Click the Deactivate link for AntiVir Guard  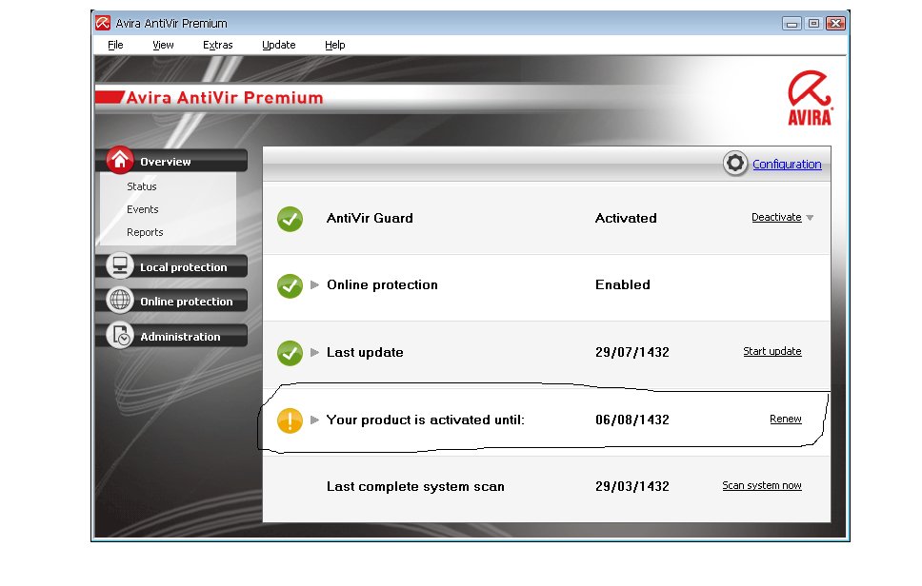pyautogui.click(x=776, y=217)
